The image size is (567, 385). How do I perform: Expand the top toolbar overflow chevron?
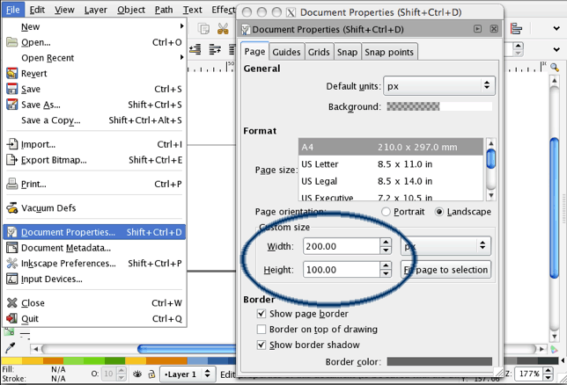coord(556,28)
